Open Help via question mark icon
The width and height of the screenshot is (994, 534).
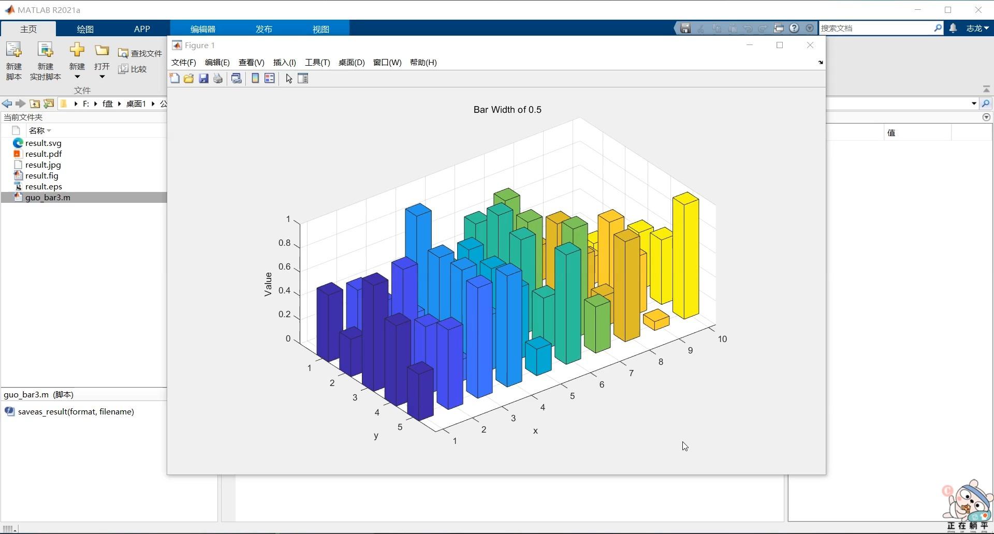pos(794,28)
